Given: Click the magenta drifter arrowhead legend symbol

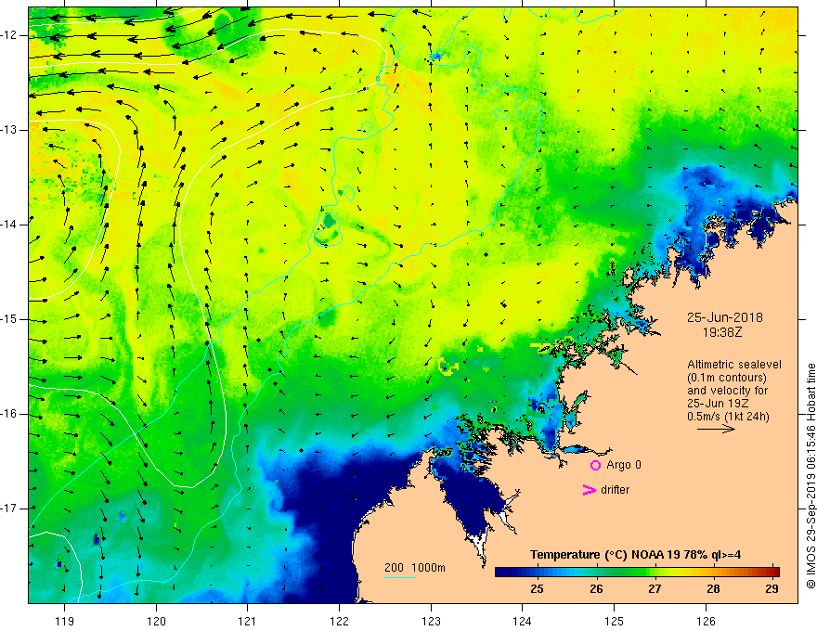Looking at the screenshot, I should (x=589, y=490).
